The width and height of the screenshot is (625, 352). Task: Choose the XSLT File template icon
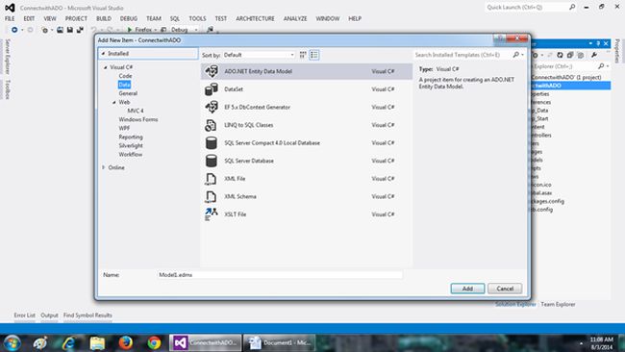[x=212, y=214]
